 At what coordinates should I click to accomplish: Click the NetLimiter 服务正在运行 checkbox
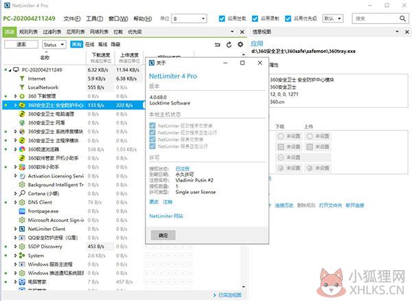[152, 146]
